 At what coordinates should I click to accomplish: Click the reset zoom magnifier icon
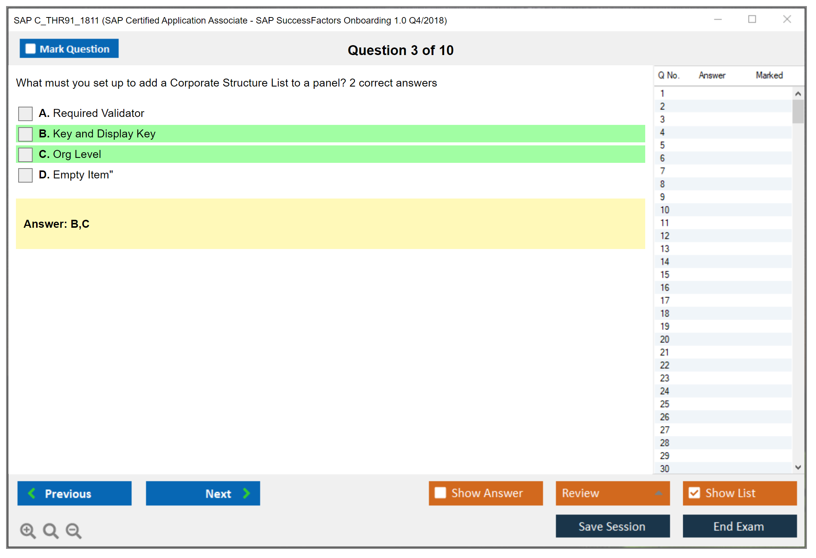coord(50,530)
